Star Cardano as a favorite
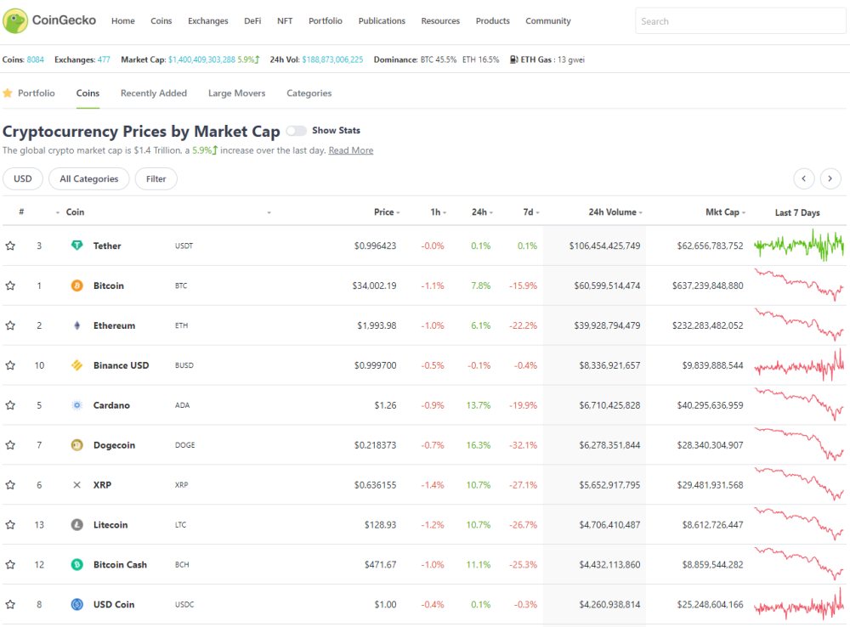The height and width of the screenshot is (627, 850). (x=10, y=405)
